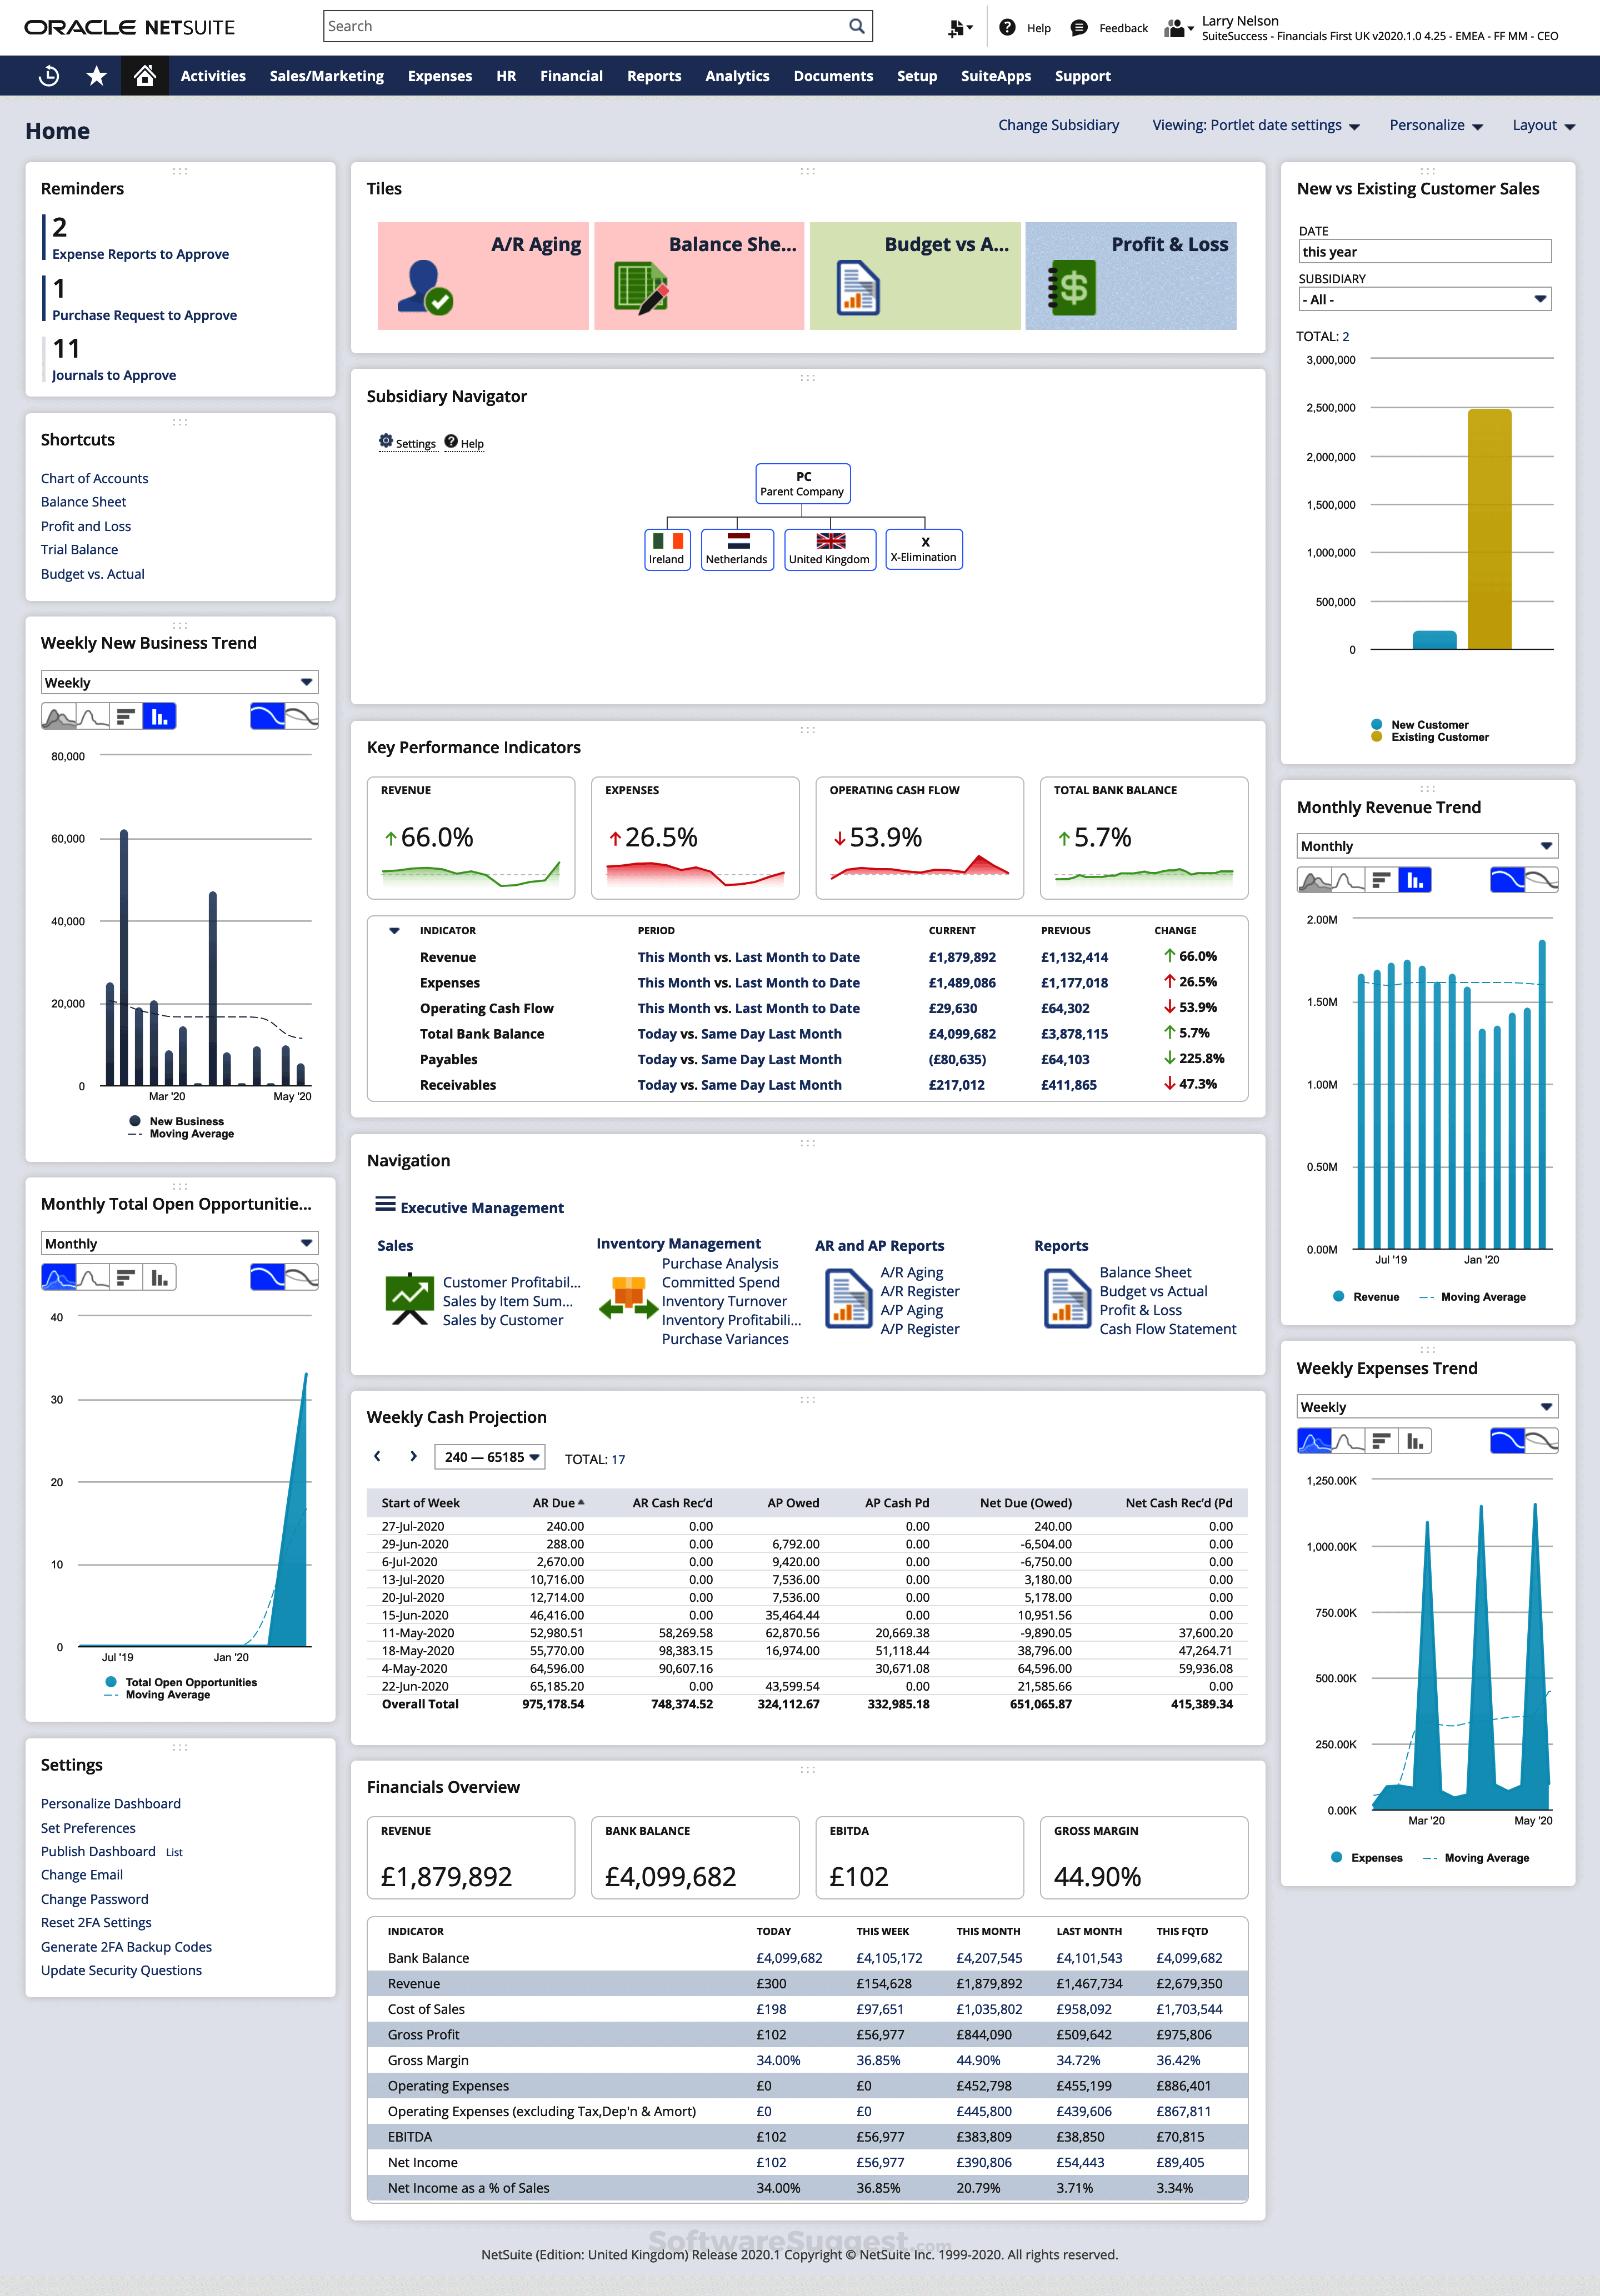Switch Weekly New Business Trend to bar chart
Viewport: 1600px width, 2296px height.
(x=126, y=716)
